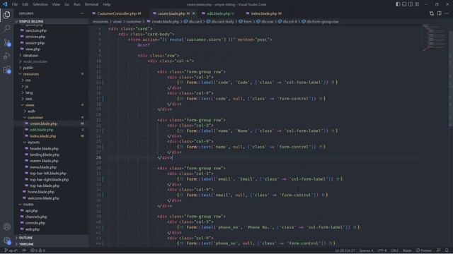453x254 pixels.
Task: Click the Prettier status bar item
Action: click(x=424, y=250)
